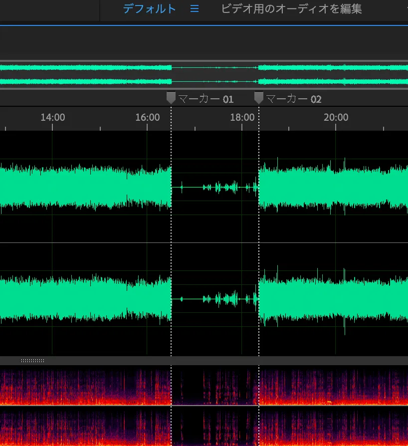Click the マーカー 02 text label
Viewport: 408px width, 446px height.
pos(294,99)
